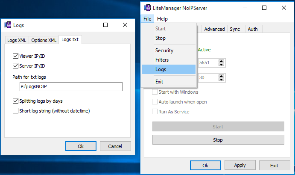Click the Start item in File menu

169,29
